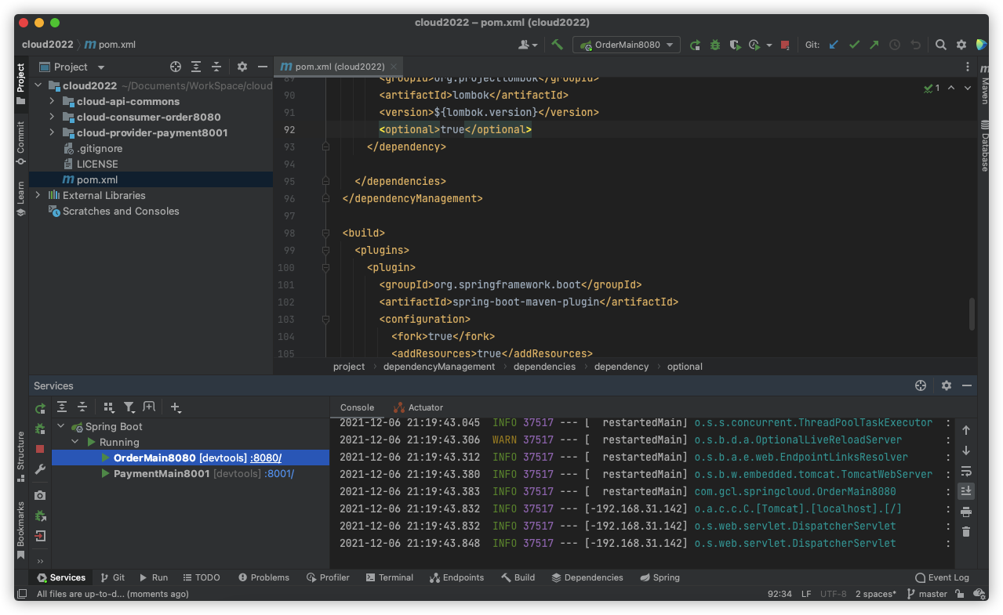Print console output with the printer icon
Viewport: 1003px width, 615px height.
coord(966,512)
